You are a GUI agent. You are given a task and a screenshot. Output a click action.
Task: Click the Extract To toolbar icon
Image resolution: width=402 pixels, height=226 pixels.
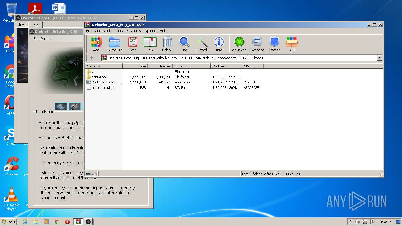(x=114, y=44)
